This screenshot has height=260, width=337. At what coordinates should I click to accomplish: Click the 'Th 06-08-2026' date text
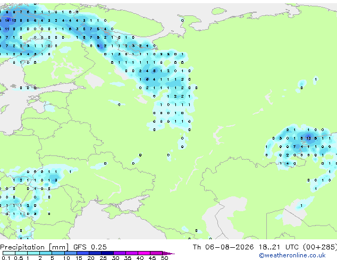pos(223,247)
